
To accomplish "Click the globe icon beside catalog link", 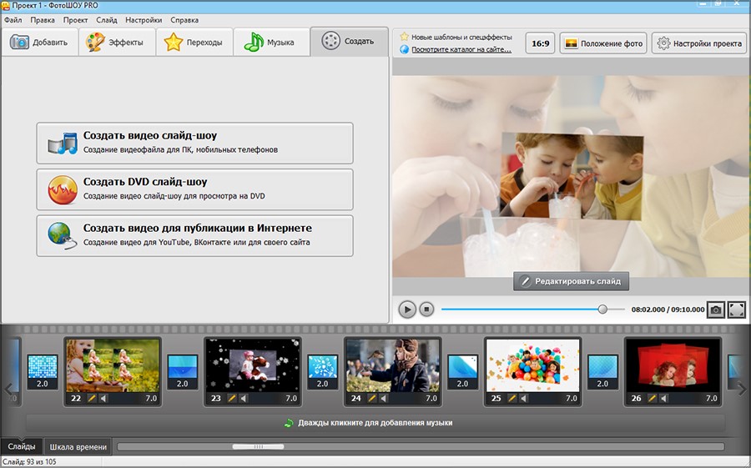I will (404, 49).
